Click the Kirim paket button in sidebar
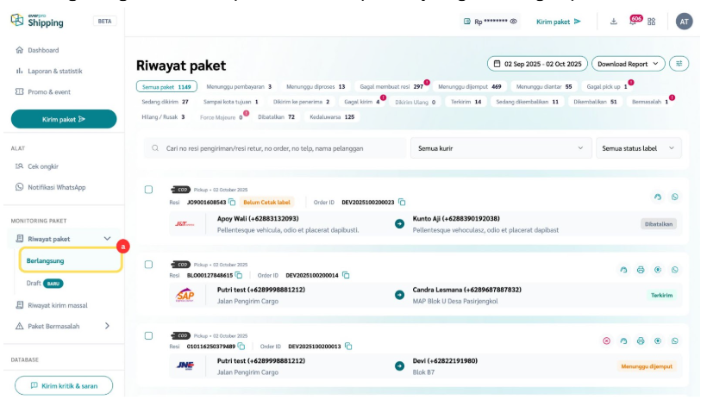Screen dimensions: 707x400 click(64, 119)
